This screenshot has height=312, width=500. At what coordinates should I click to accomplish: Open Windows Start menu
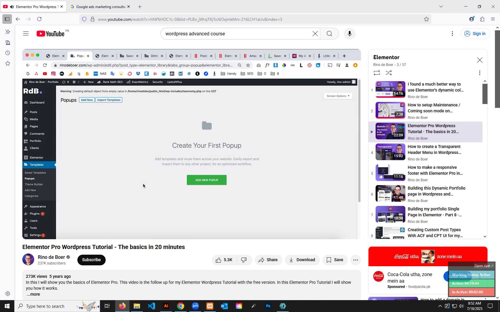point(7,306)
